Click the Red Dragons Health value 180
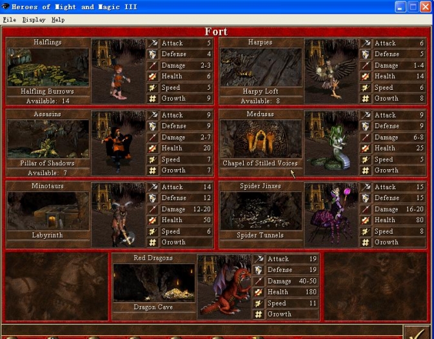 [311, 292]
